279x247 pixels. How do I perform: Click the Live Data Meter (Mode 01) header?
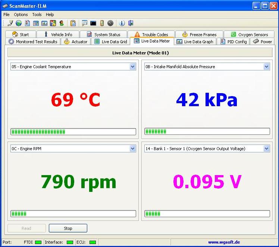(140, 53)
